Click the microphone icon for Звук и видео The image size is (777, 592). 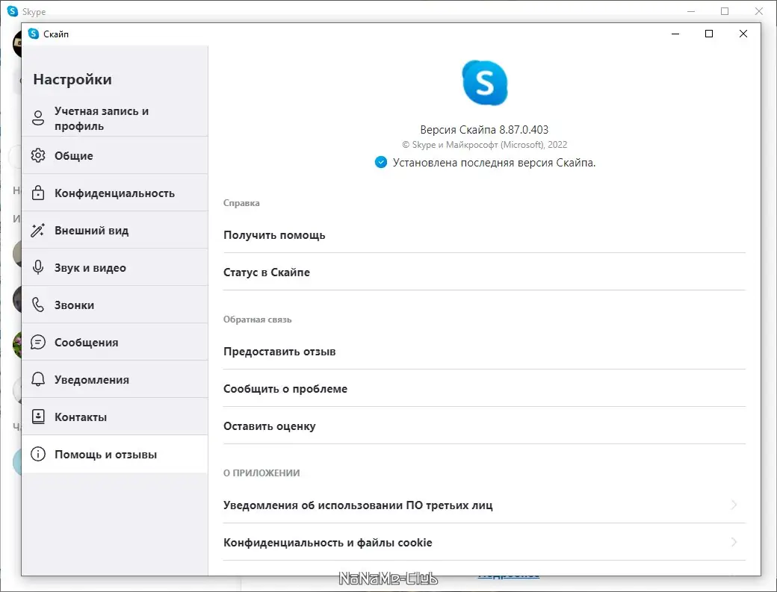38,267
